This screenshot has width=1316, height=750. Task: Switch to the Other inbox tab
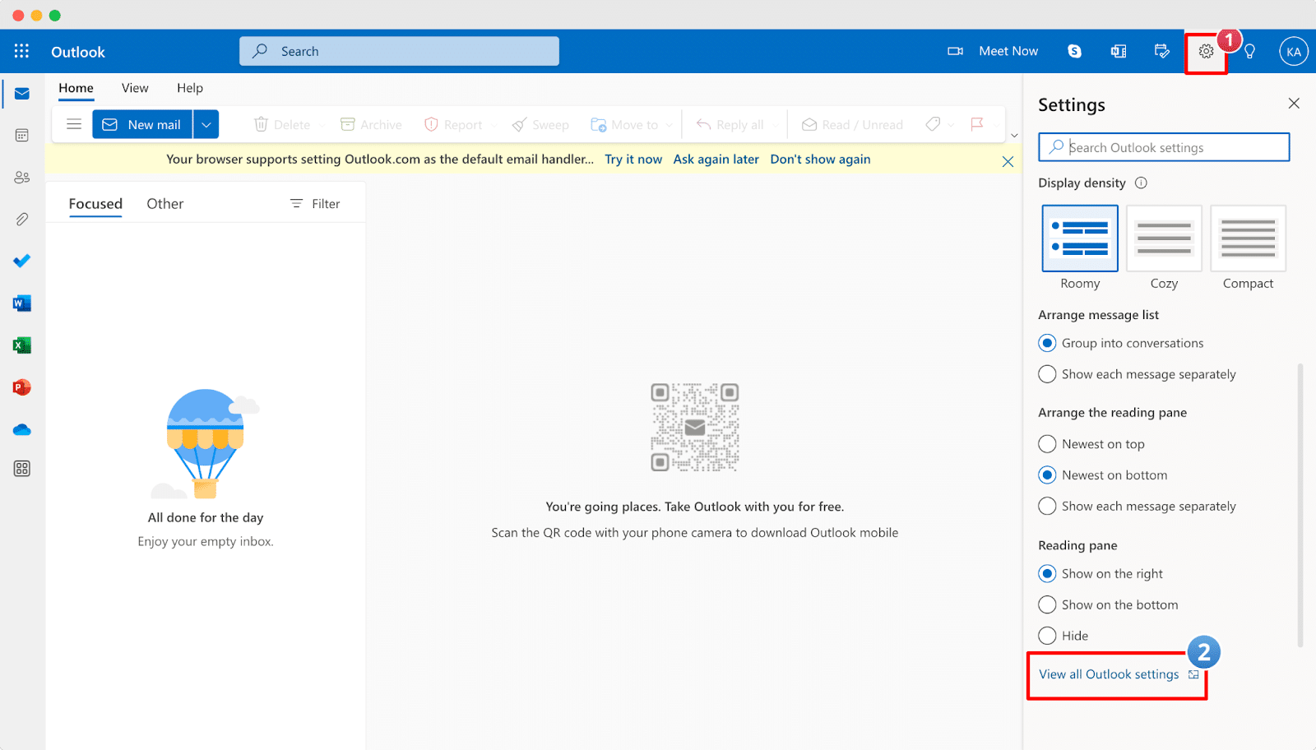(x=164, y=203)
